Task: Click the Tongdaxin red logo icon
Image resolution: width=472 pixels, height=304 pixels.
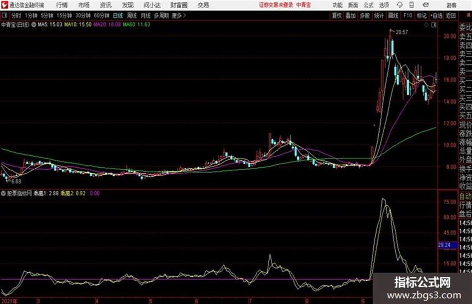Action: [4, 5]
